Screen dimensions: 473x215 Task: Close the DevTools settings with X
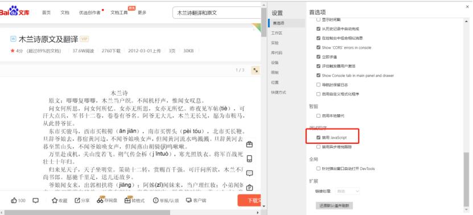467,7
